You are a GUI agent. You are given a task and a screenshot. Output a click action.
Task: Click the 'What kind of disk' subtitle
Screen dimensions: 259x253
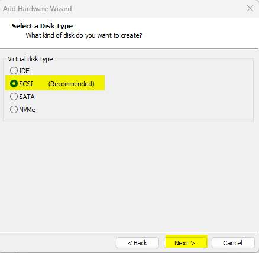(x=84, y=35)
